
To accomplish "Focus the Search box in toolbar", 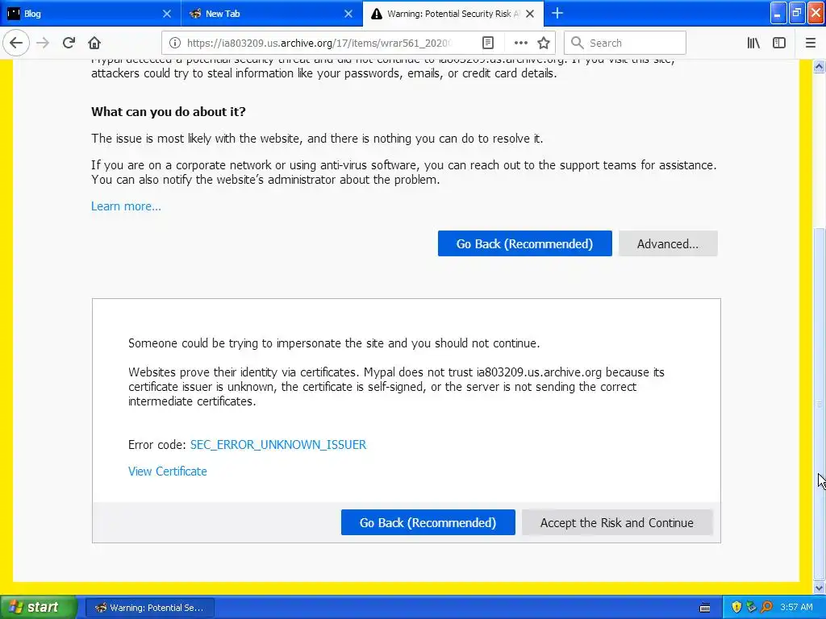I will coord(625,43).
